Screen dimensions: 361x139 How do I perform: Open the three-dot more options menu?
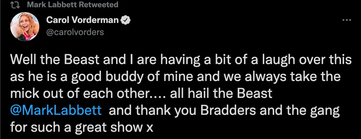(x=346, y=20)
